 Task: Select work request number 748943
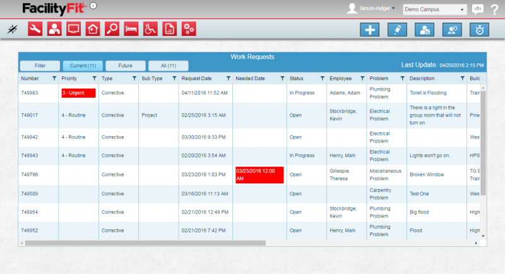tap(30, 156)
